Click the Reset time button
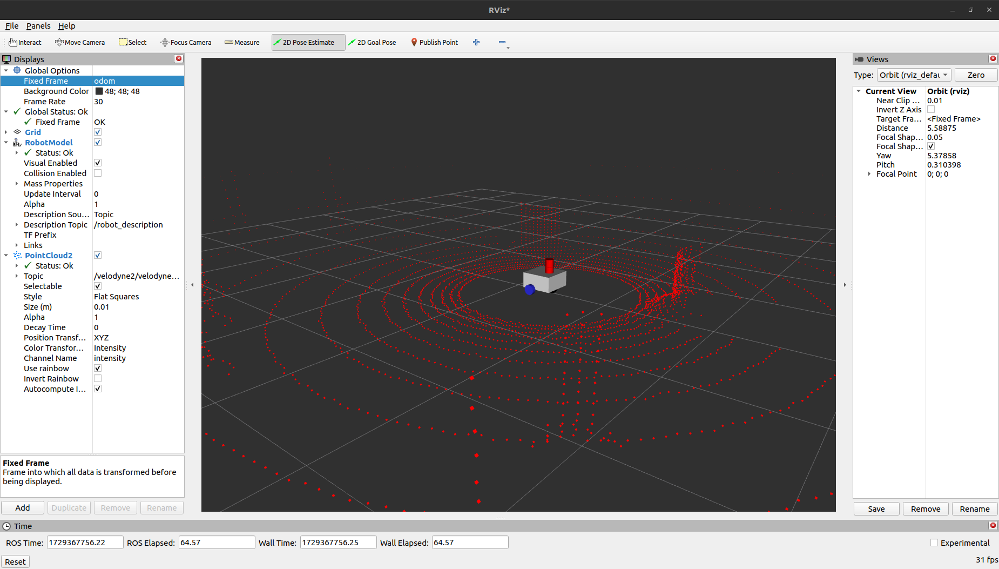The height and width of the screenshot is (569, 999). pyautogui.click(x=15, y=561)
